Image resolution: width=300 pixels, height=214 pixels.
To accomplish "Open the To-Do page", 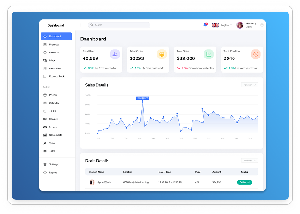I will click(x=53, y=111).
